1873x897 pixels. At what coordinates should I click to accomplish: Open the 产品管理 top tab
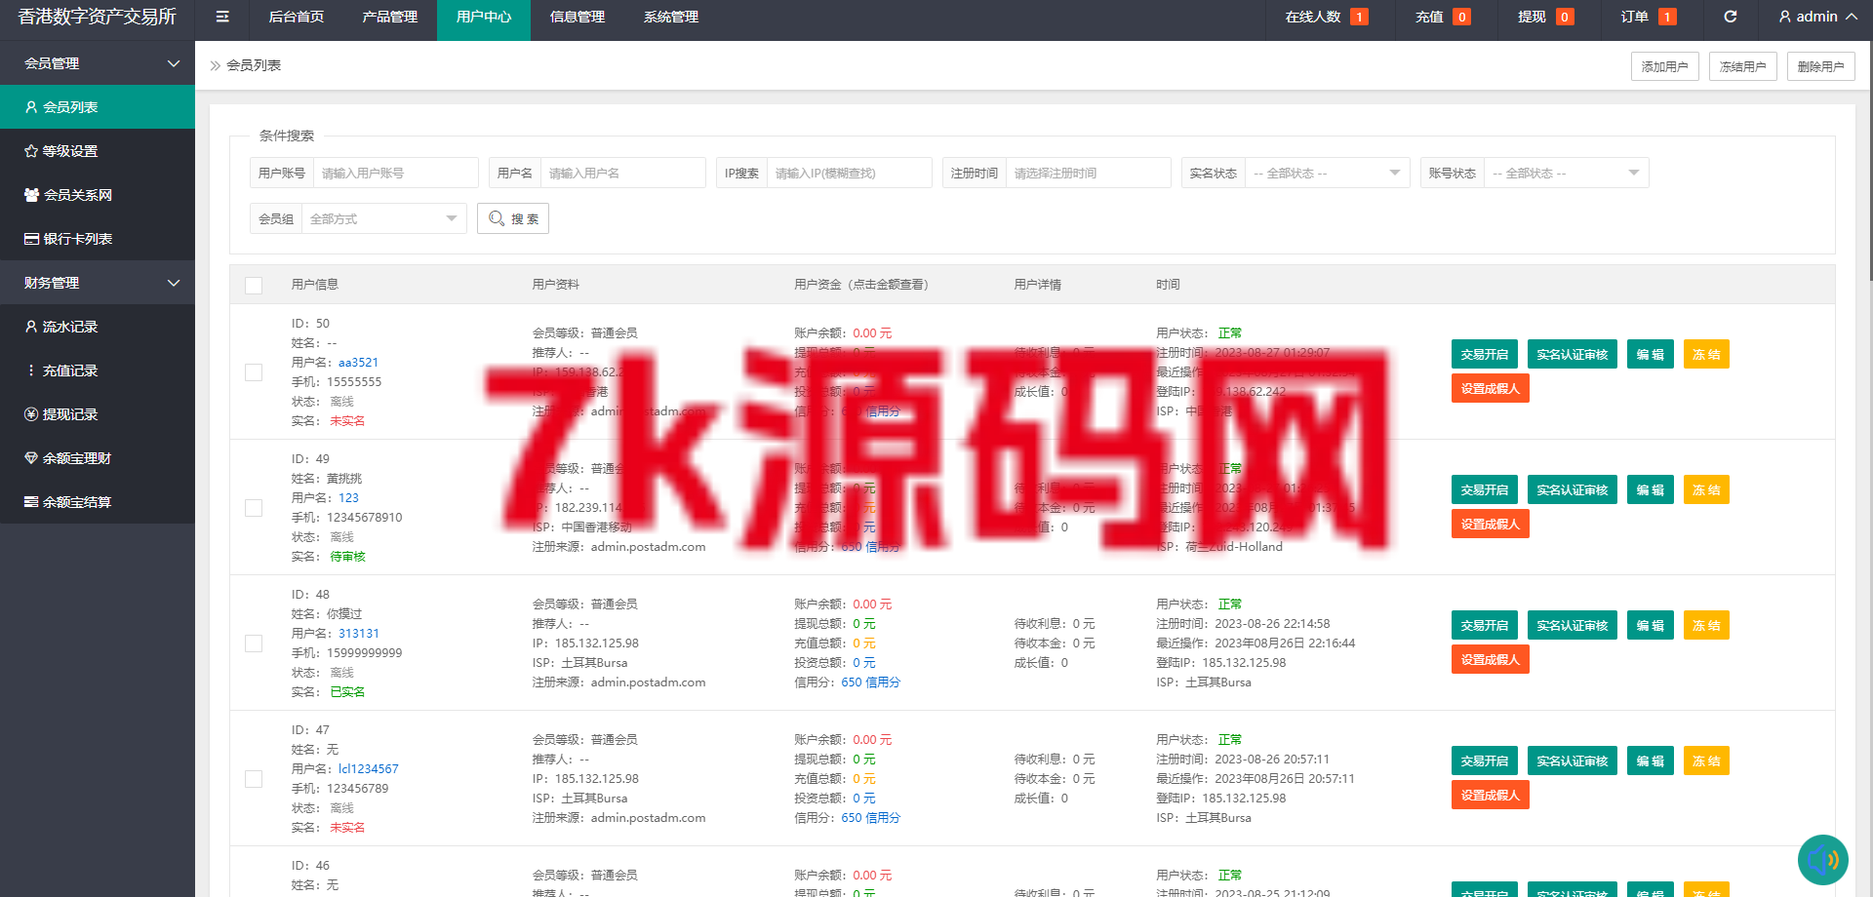click(390, 17)
